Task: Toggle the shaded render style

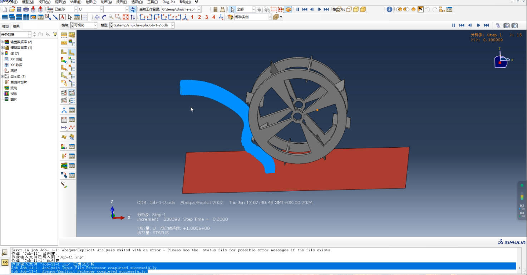Action: (363, 9)
